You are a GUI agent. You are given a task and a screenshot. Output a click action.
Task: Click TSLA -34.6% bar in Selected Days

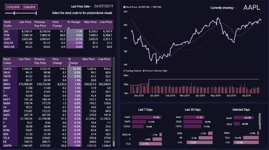(251, 138)
